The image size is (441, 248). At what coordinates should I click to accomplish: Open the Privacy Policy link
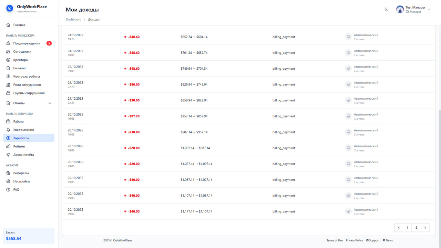(354, 240)
